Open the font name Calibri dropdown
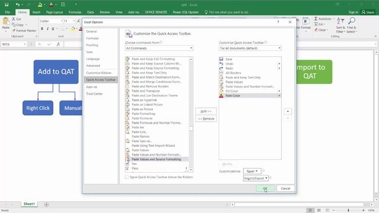 [x=62, y=21]
